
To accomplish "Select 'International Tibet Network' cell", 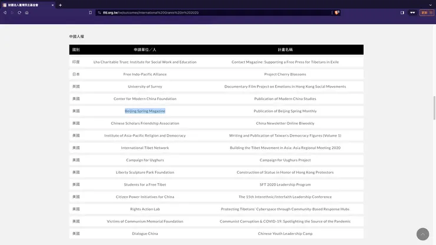I will coord(145,148).
